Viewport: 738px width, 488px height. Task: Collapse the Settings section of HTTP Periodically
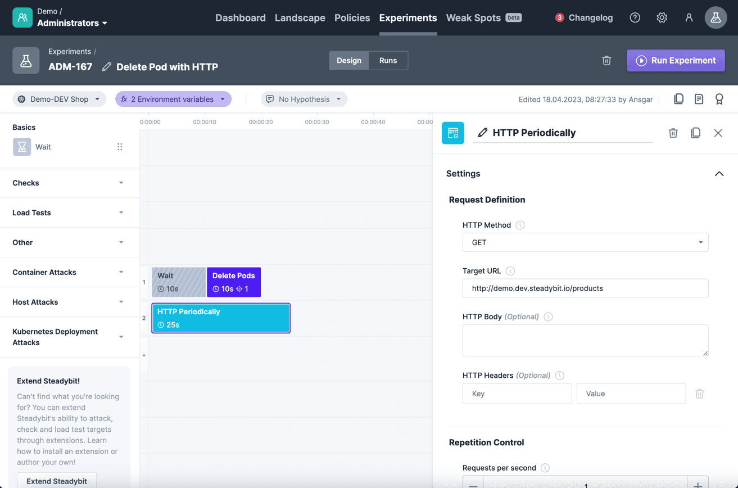pyautogui.click(x=719, y=174)
